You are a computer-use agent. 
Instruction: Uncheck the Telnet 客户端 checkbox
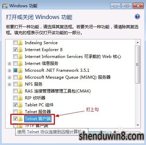15,118
